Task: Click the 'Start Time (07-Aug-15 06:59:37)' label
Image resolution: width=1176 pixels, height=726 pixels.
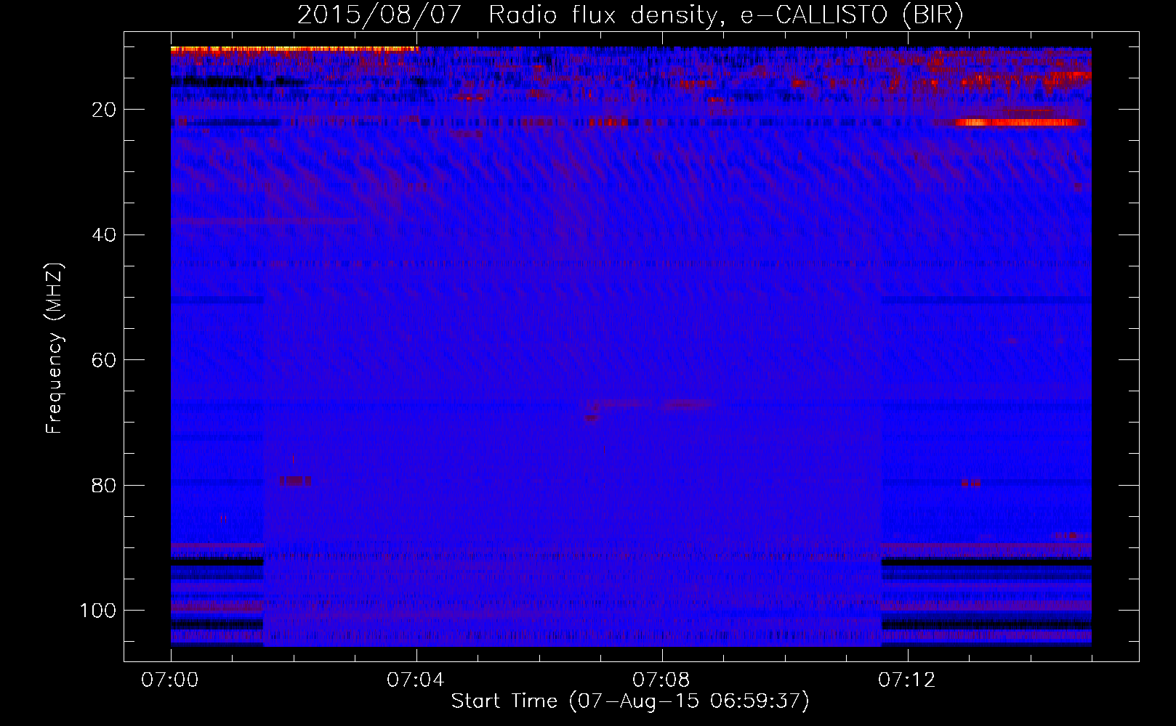Action: click(630, 701)
